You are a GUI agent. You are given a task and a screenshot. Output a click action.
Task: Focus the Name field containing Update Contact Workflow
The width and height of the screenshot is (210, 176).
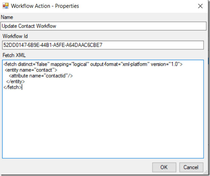104,26
